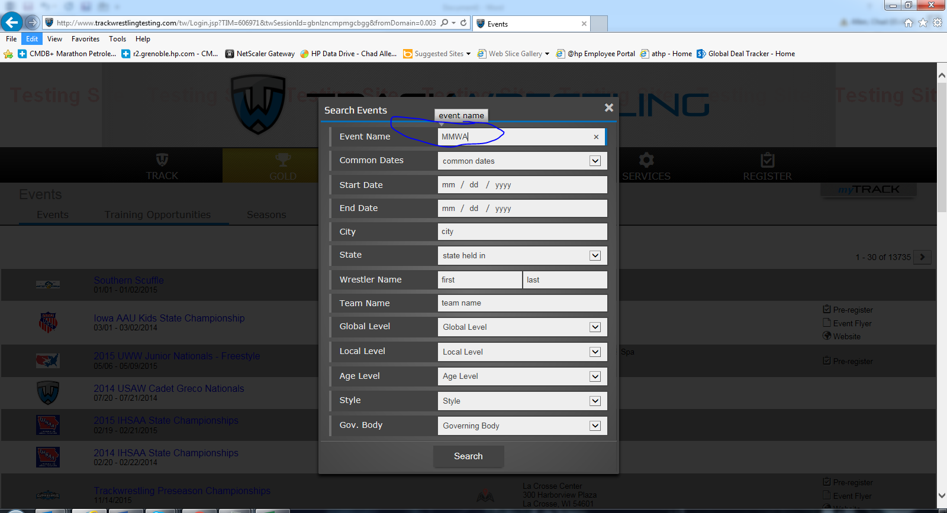Open CMDB+ Marathon Petroleum bookmark
Image resolution: width=947 pixels, height=513 pixels.
[x=67, y=54]
